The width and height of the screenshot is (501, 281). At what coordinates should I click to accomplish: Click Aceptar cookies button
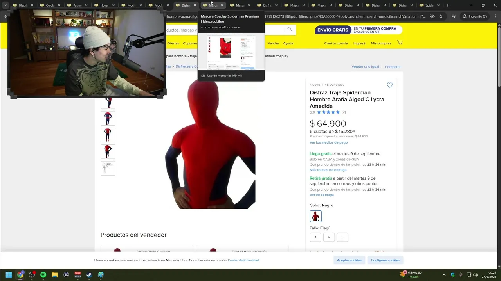point(350,260)
